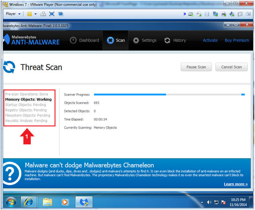Click the volume speaker tray icon
Image resolution: width=255 pixels, height=210 pixels.
click(x=209, y=202)
